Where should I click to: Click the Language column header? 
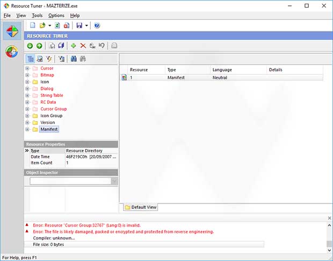click(222, 70)
